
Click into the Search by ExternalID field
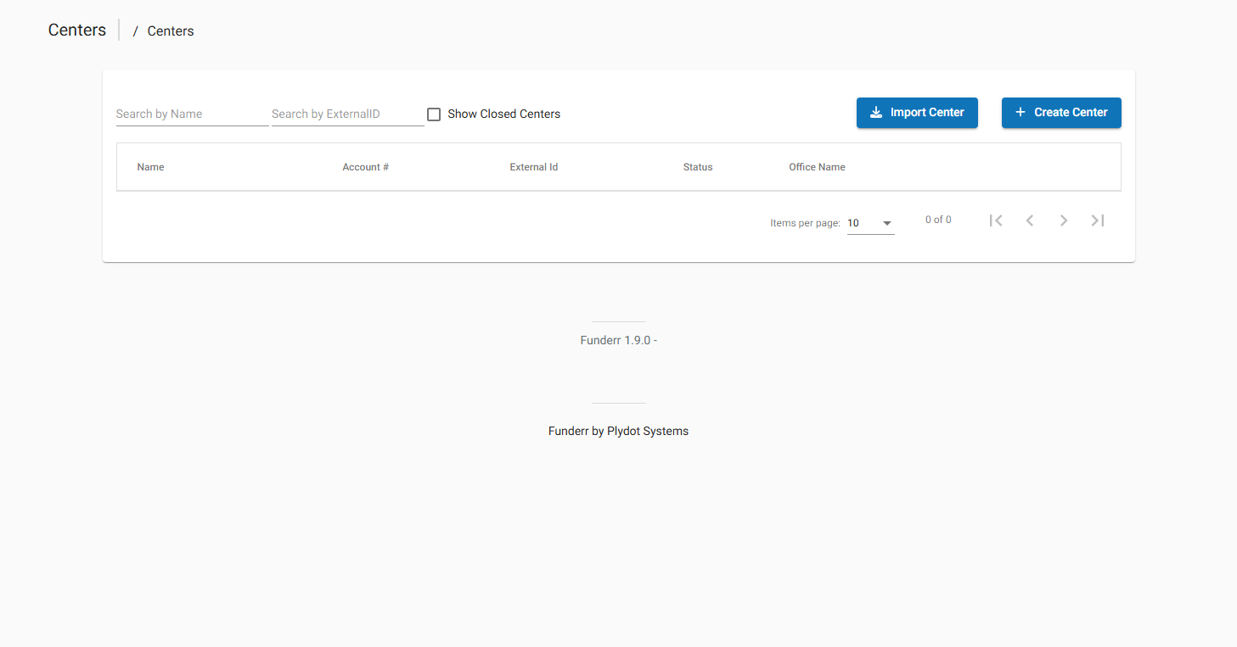pos(347,114)
